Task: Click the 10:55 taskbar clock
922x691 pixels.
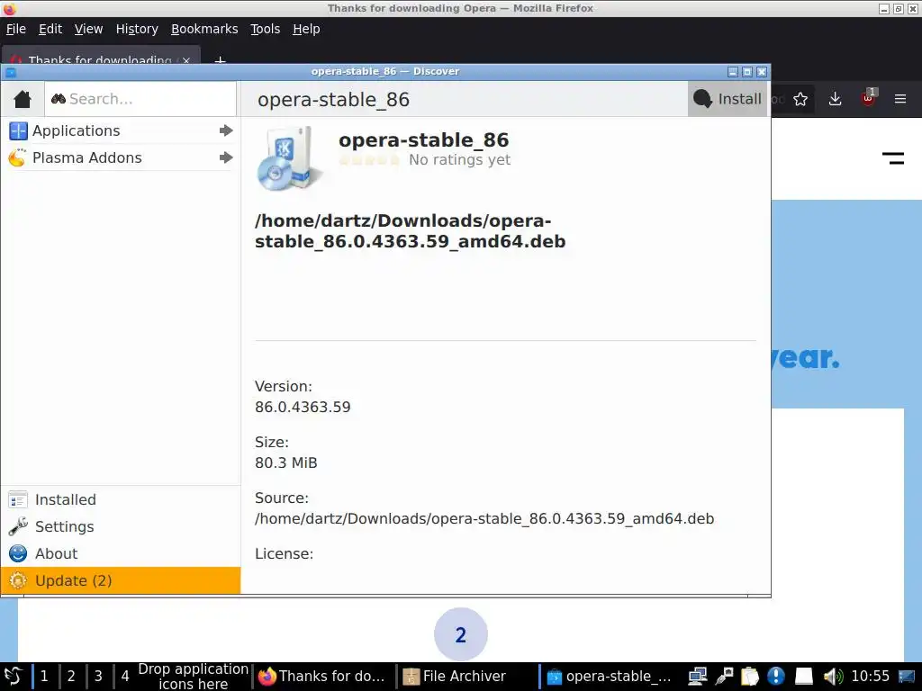Action: coord(871,677)
